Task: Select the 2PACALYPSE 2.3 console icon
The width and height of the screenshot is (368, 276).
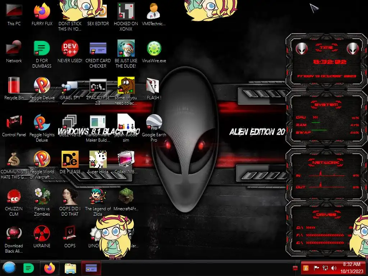Action: pyautogui.click(x=98, y=91)
